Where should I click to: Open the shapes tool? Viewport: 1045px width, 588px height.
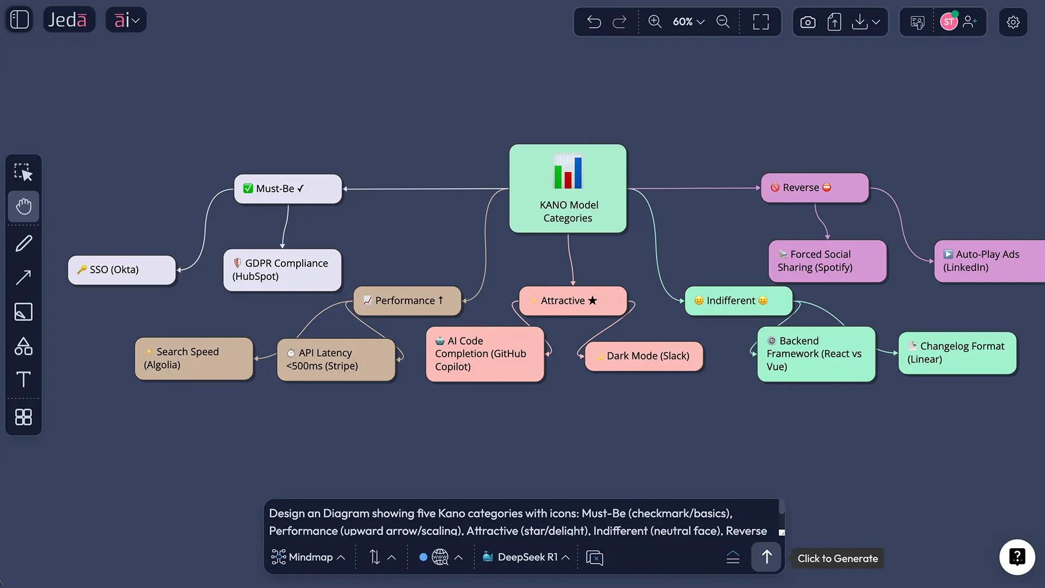click(x=23, y=346)
